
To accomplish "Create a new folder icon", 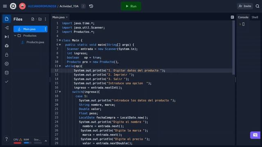I will point(40,19).
